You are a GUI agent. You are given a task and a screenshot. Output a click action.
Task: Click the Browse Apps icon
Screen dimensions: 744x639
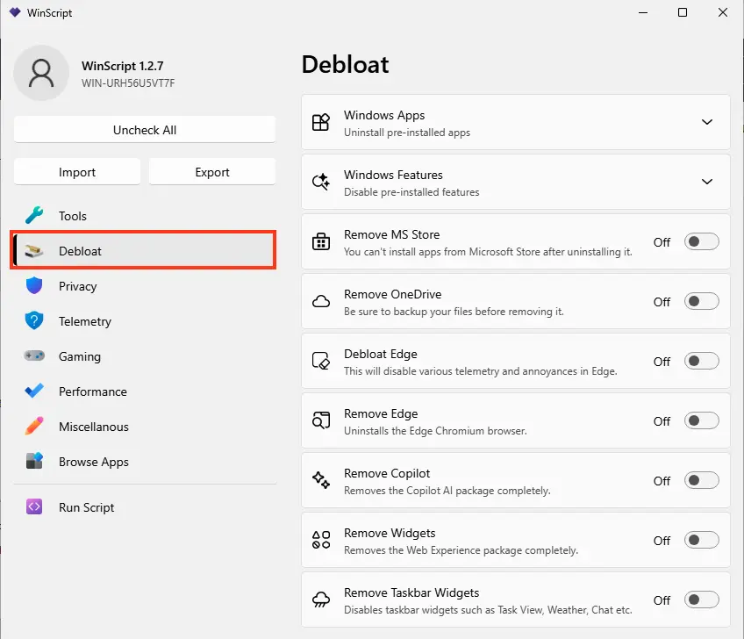34,461
